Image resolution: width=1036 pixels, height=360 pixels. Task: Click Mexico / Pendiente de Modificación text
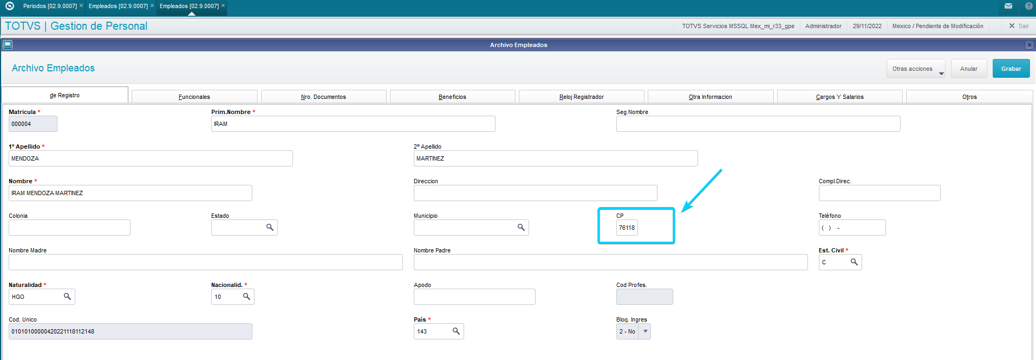tap(938, 26)
